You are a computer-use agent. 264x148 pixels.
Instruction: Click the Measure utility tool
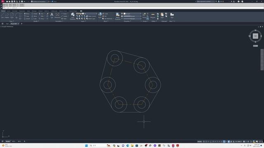coord(153,16)
